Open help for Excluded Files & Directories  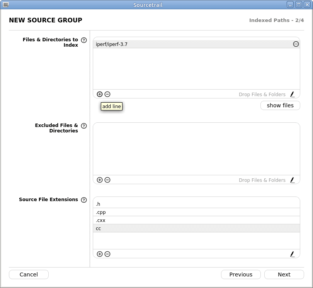pos(84,126)
